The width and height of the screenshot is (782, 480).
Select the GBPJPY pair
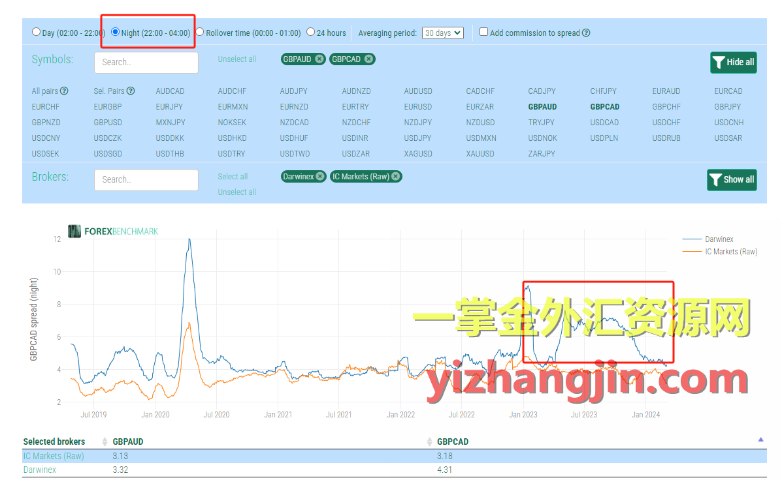728,107
